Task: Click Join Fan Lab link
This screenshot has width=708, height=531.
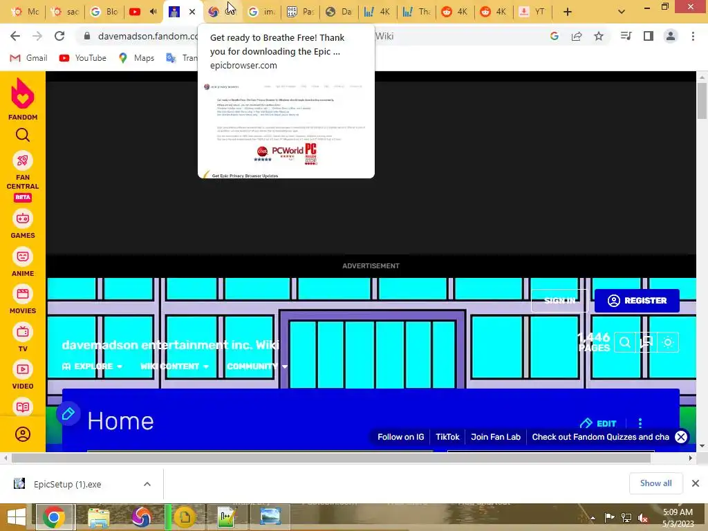Action: 495,437
